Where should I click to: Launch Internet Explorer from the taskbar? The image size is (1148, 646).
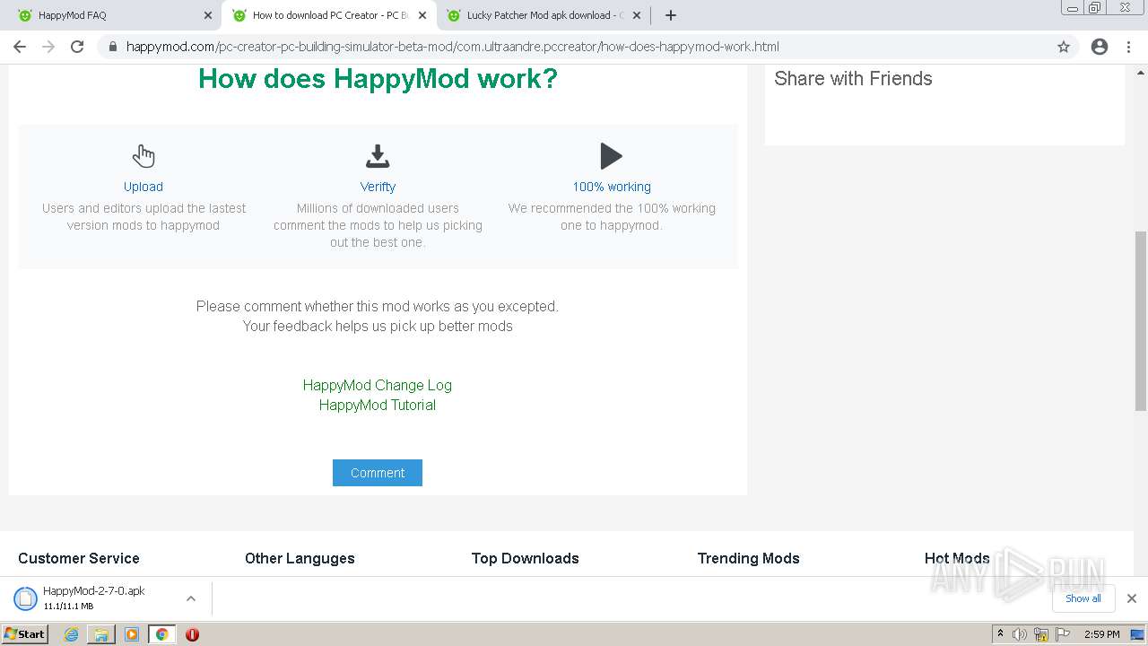click(x=72, y=634)
